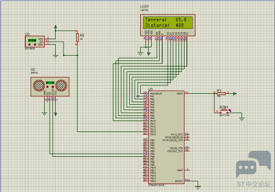The image size is (275, 192).
Task: Click the left red button on DS18B20
Action: pyautogui.click(x=29, y=45)
